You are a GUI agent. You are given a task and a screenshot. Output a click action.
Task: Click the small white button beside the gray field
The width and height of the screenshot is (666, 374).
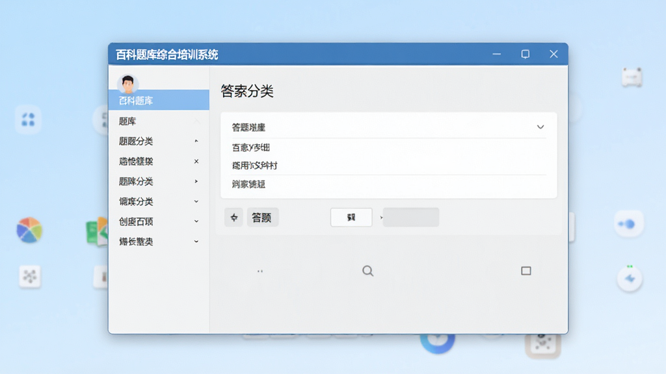click(351, 217)
